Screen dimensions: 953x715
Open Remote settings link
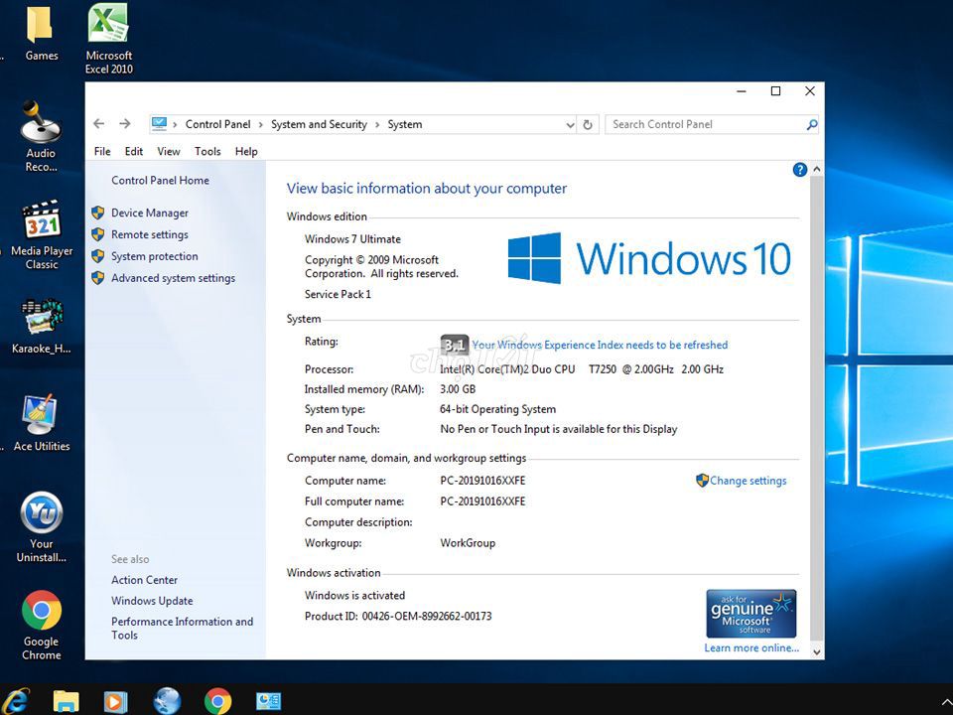click(x=150, y=234)
